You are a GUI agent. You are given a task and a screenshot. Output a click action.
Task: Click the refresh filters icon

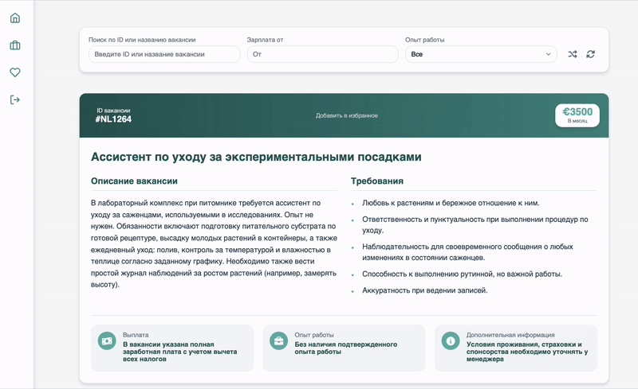590,54
